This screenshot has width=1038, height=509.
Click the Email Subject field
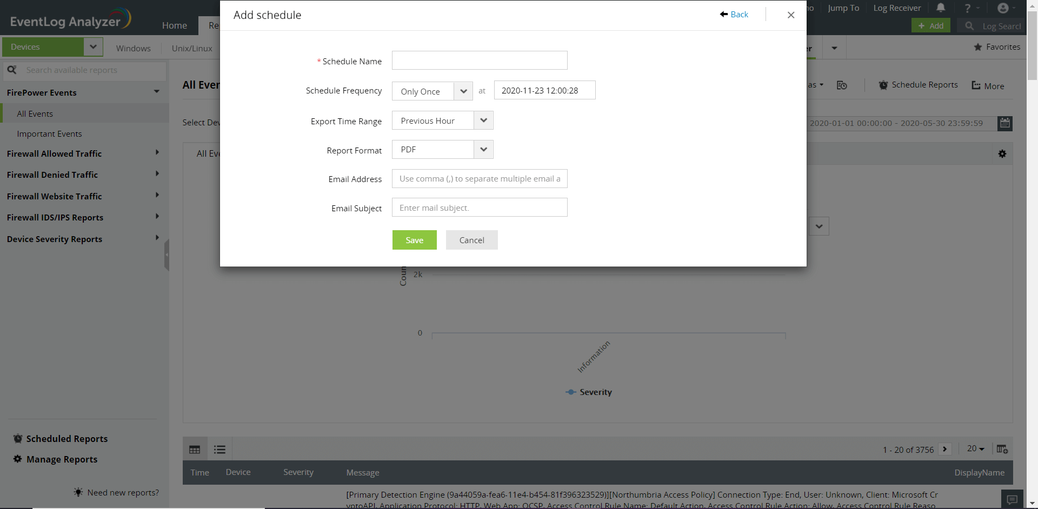480,207
